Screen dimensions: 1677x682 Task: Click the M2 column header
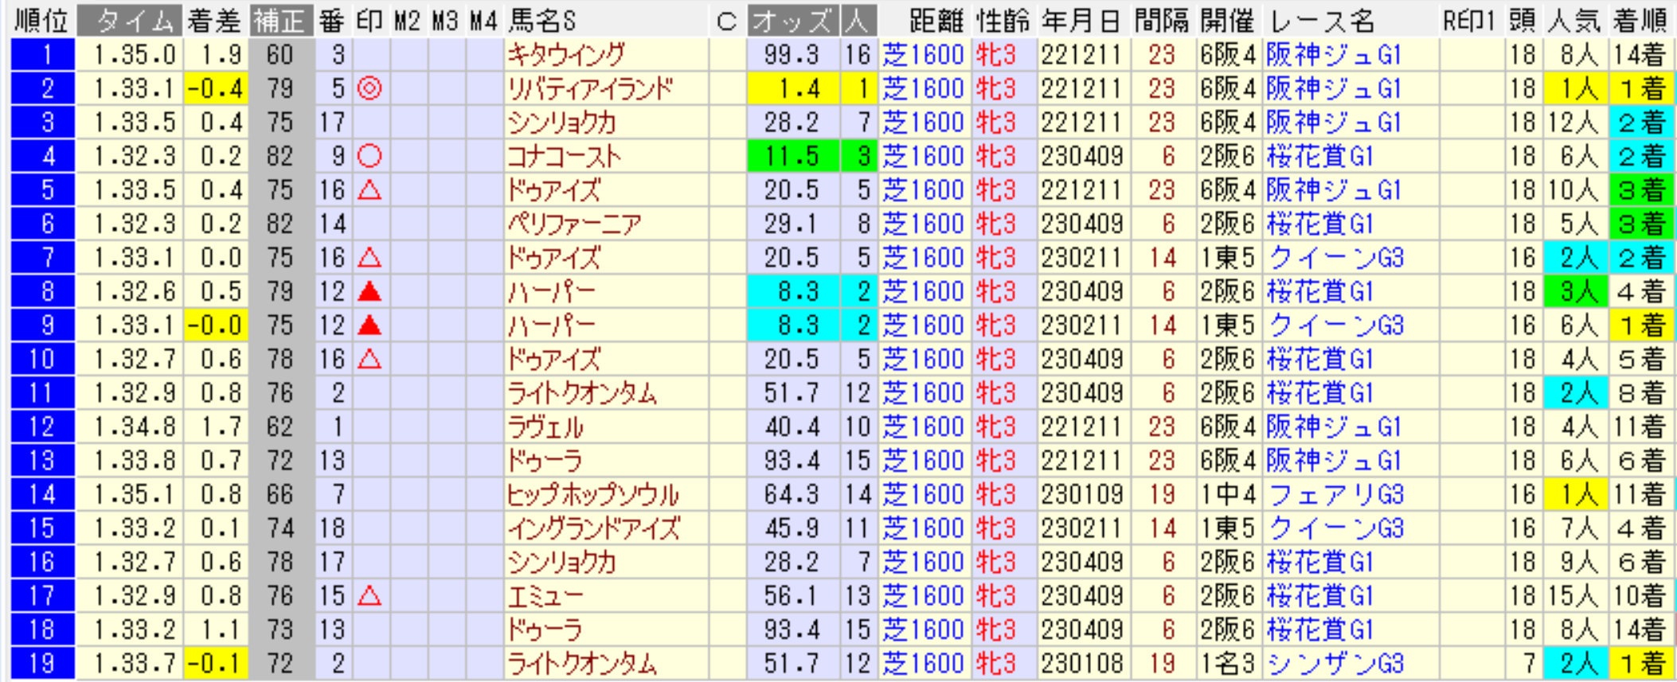pyautogui.click(x=408, y=21)
